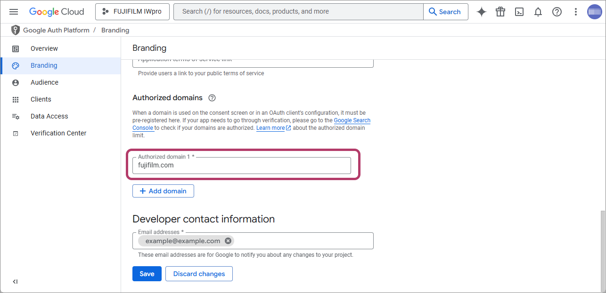Click the user account avatar
606x293 pixels.
pyautogui.click(x=594, y=12)
